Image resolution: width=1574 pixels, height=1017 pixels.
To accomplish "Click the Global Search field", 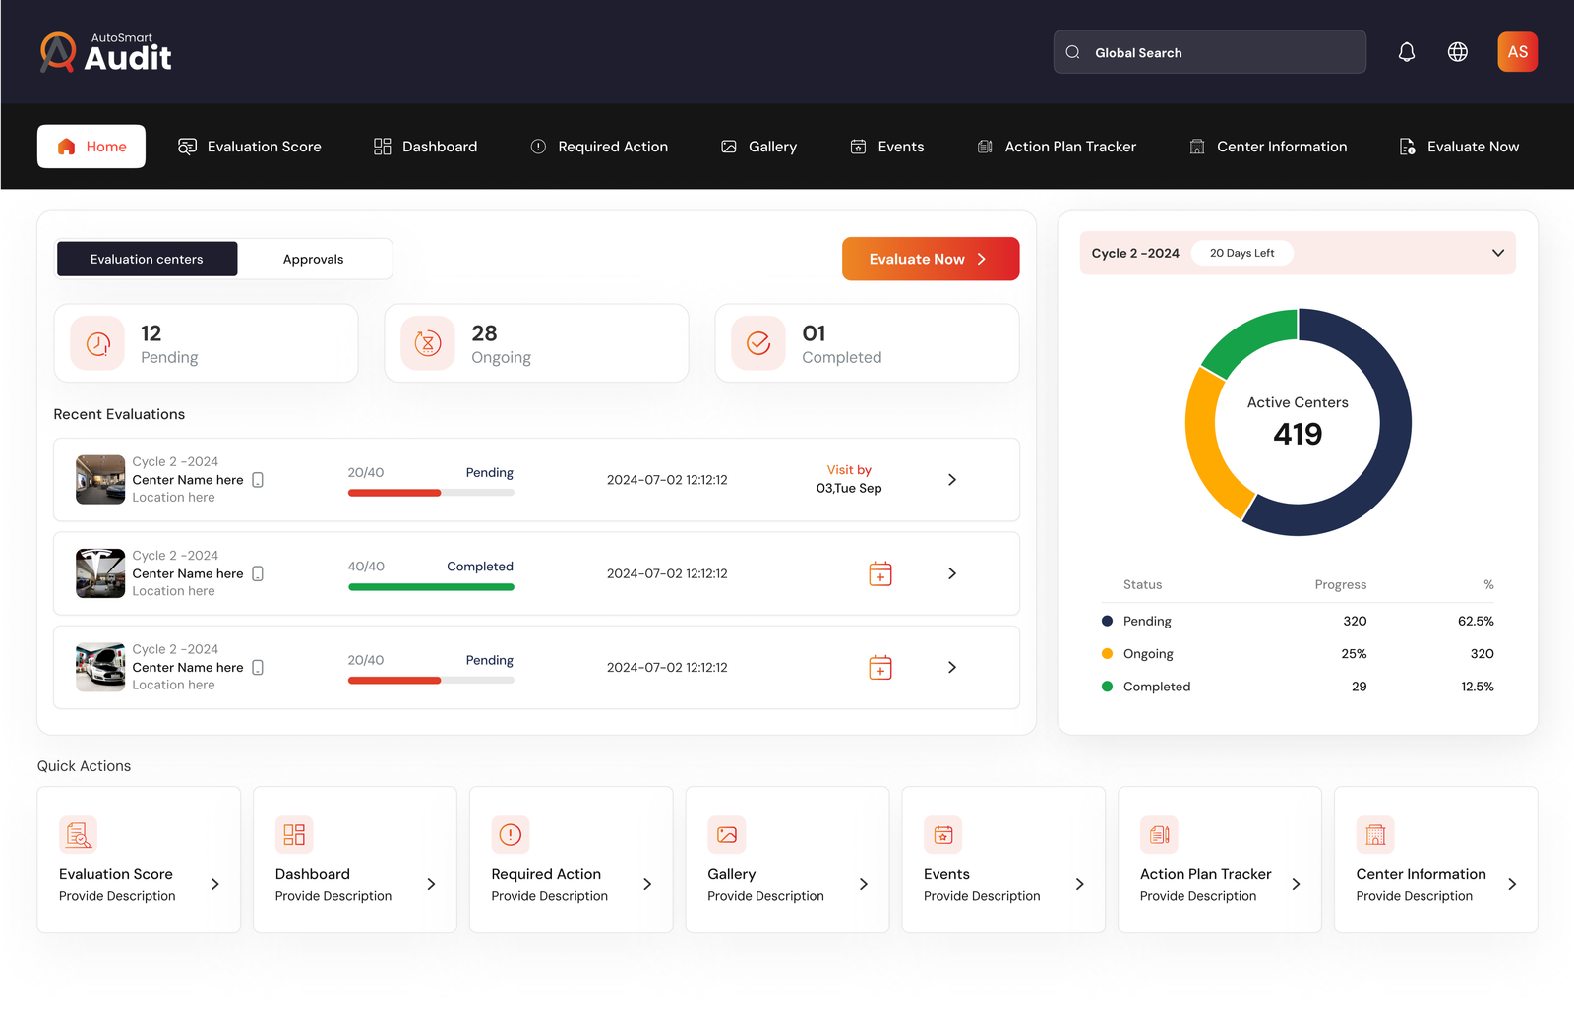I will [1209, 52].
